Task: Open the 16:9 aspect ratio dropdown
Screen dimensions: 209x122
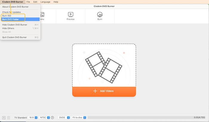Action: (33, 118)
